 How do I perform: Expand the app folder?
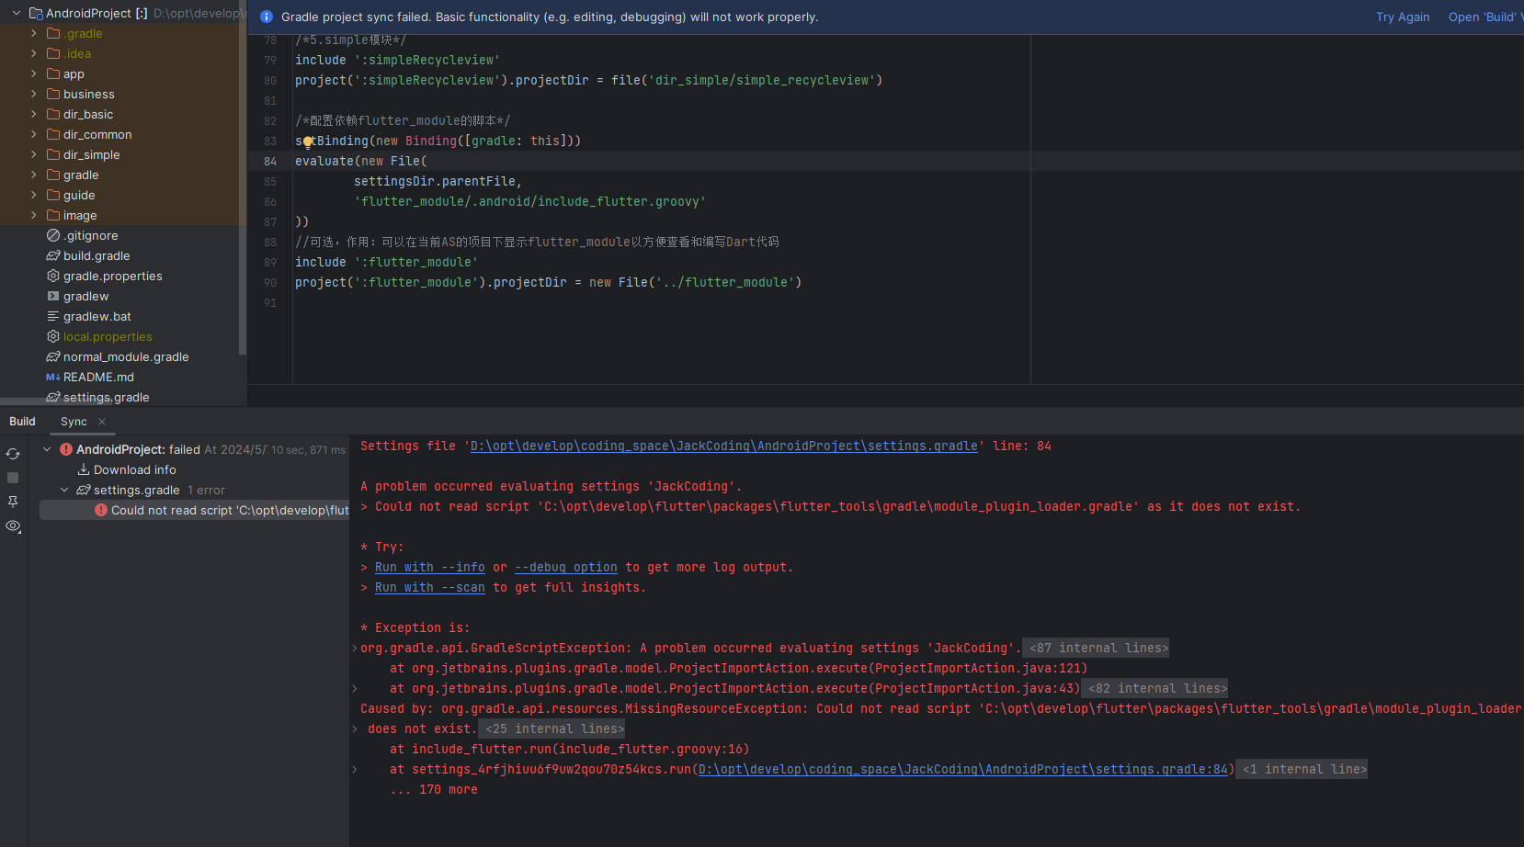pos(34,73)
